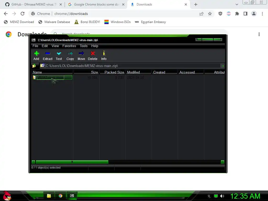Sort by the Size column header
The width and height of the screenshot is (268, 201).
pyautogui.click(x=86, y=72)
